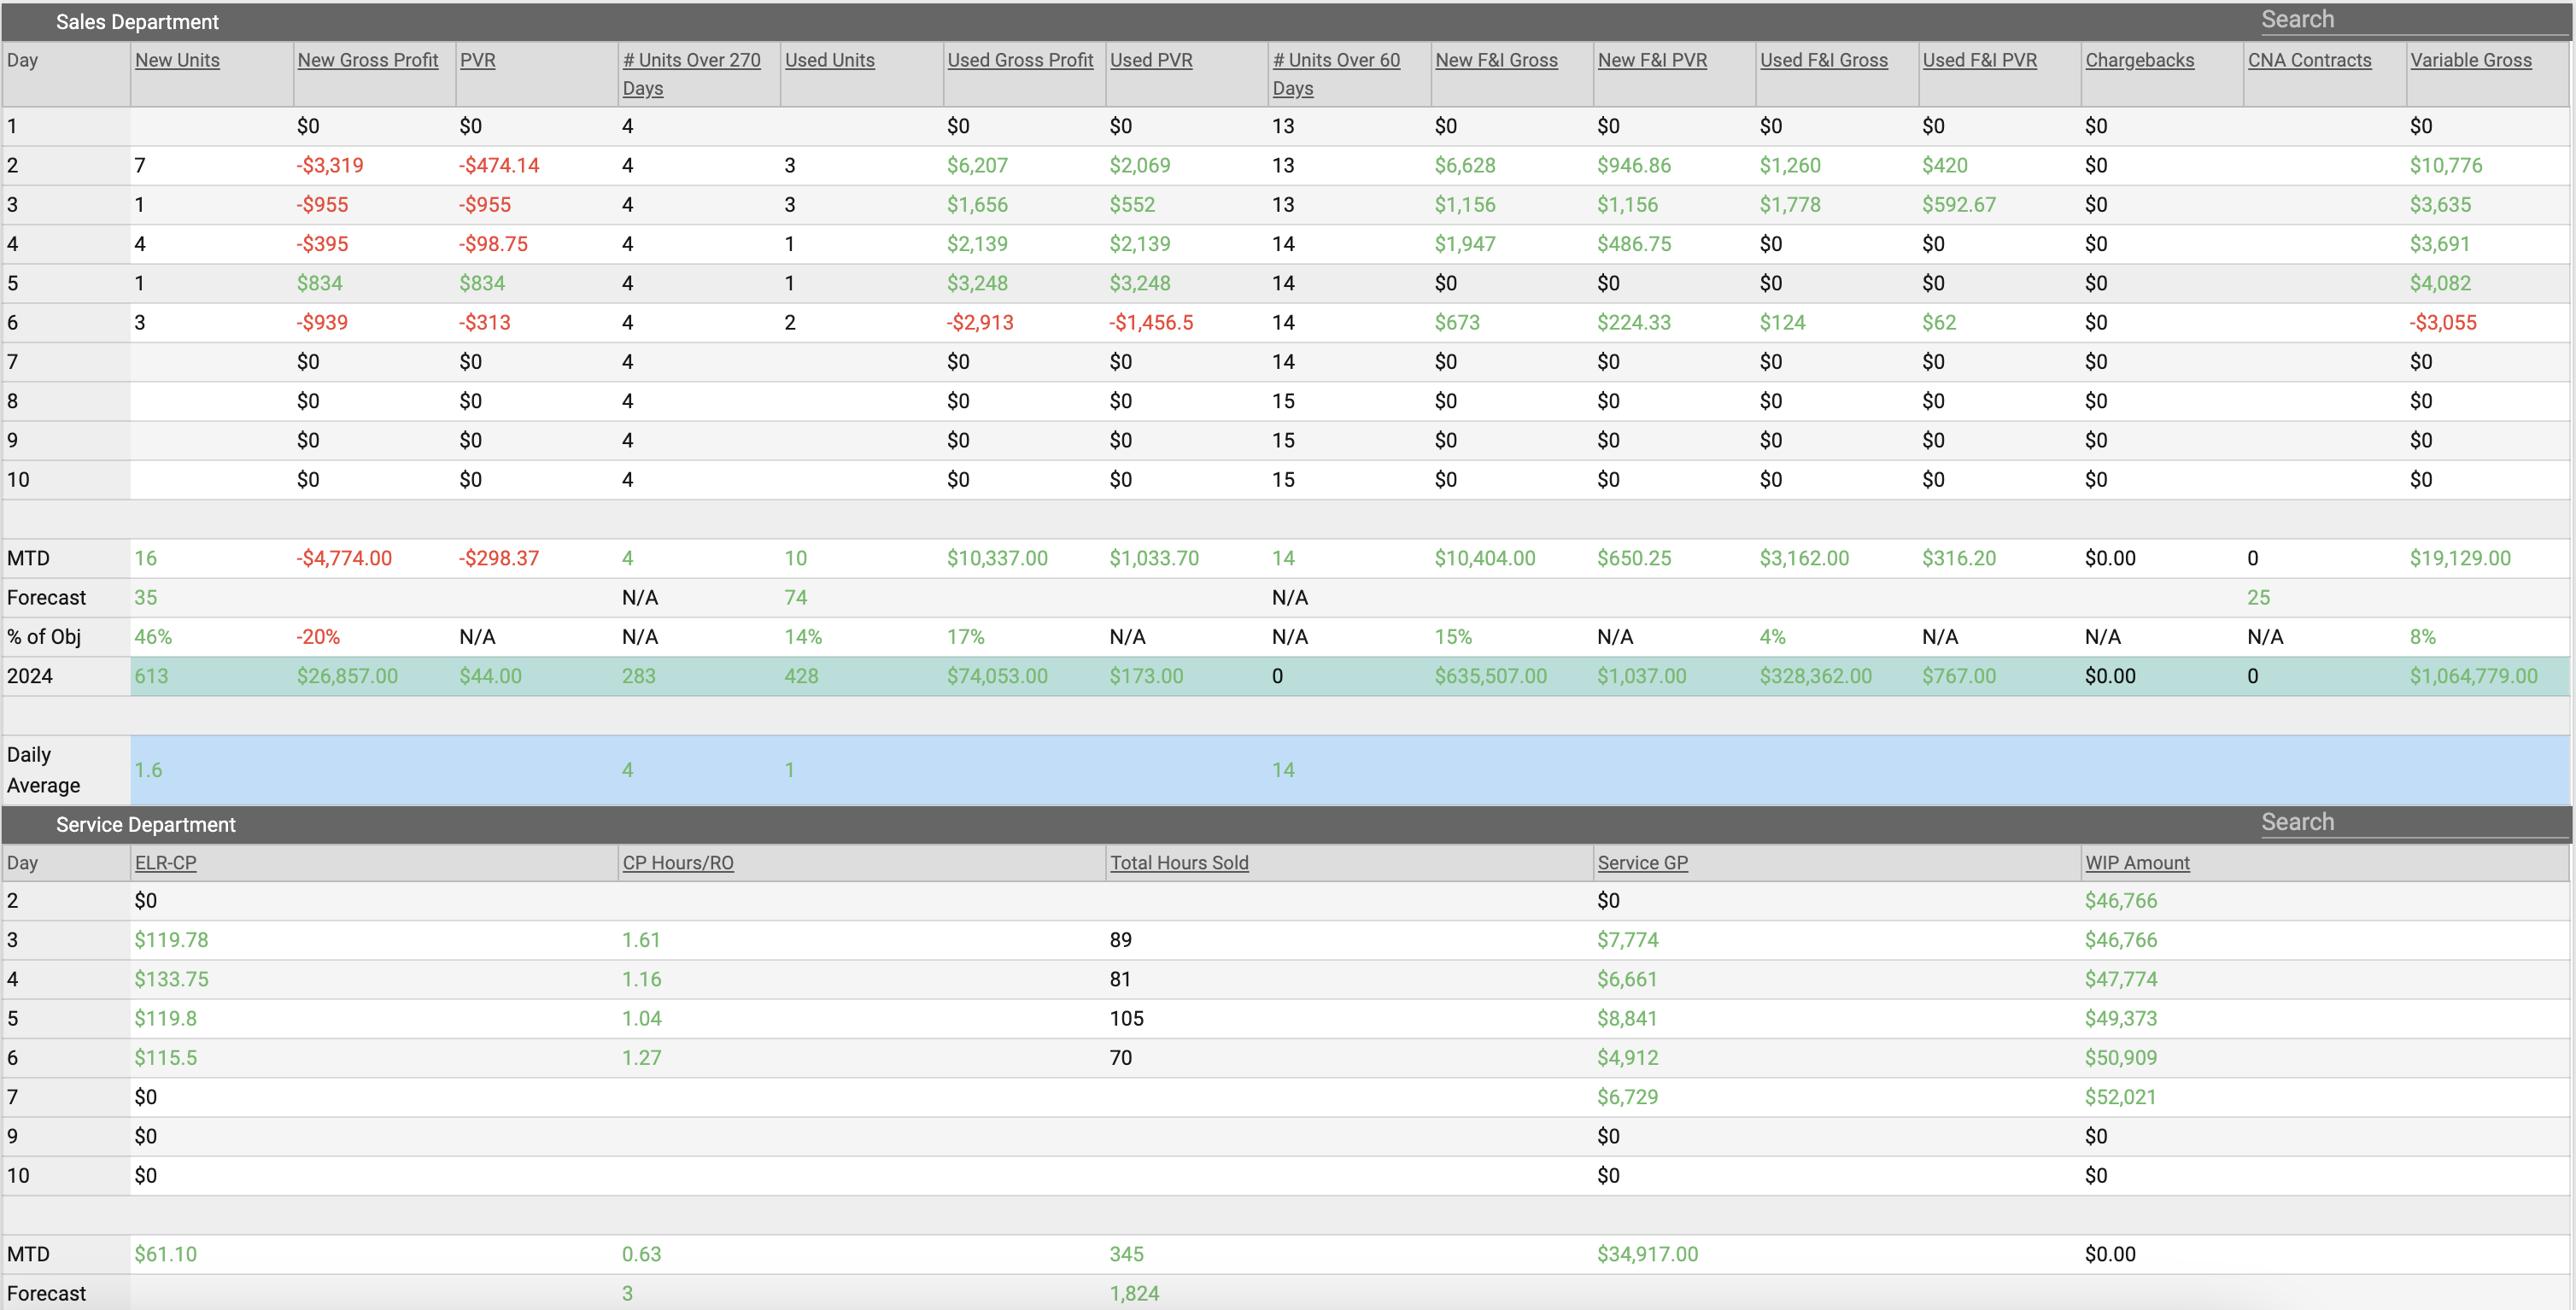The width and height of the screenshot is (2576, 1310).
Task: Sort by ELR-CP column header
Action: [x=165, y=863]
